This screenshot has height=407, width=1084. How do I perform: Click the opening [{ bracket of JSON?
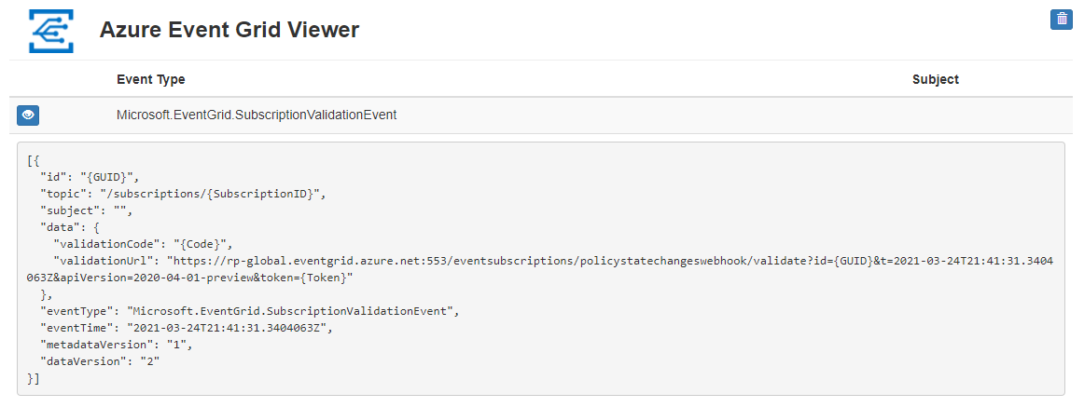[x=34, y=160]
